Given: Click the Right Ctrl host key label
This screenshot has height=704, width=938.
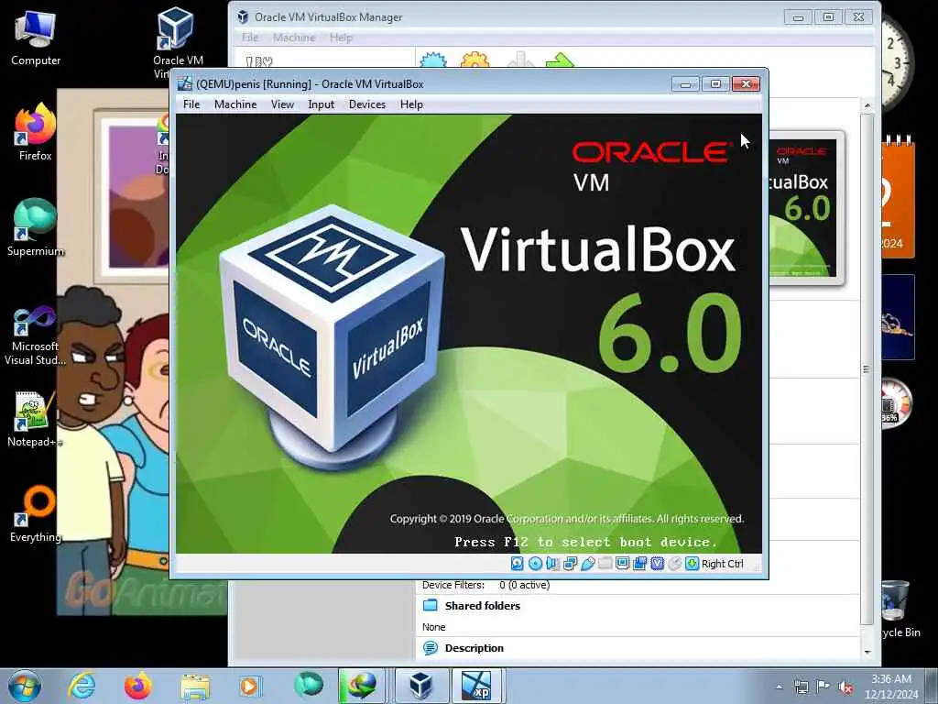Looking at the screenshot, I should (722, 564).
